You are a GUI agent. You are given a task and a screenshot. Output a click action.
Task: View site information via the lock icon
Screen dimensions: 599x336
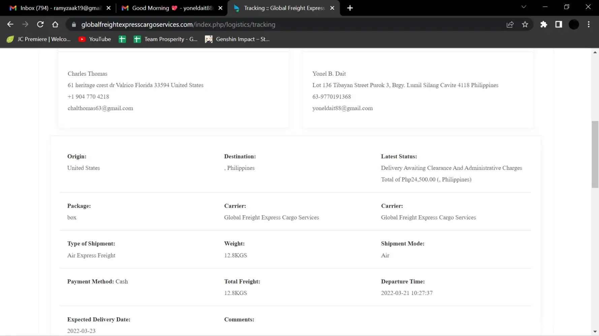[x=74, y=25]
